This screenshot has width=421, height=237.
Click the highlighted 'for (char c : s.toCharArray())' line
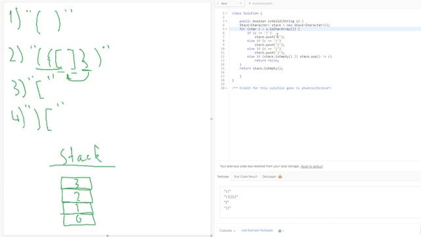[x=270, y=29]
